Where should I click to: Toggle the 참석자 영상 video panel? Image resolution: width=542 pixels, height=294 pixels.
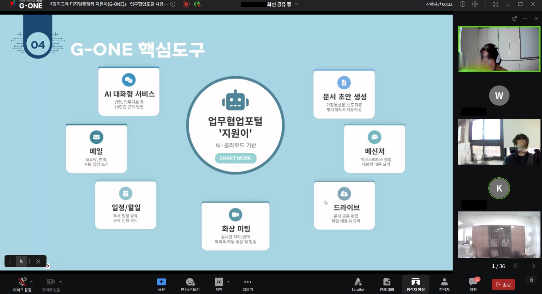coord(415,284)
